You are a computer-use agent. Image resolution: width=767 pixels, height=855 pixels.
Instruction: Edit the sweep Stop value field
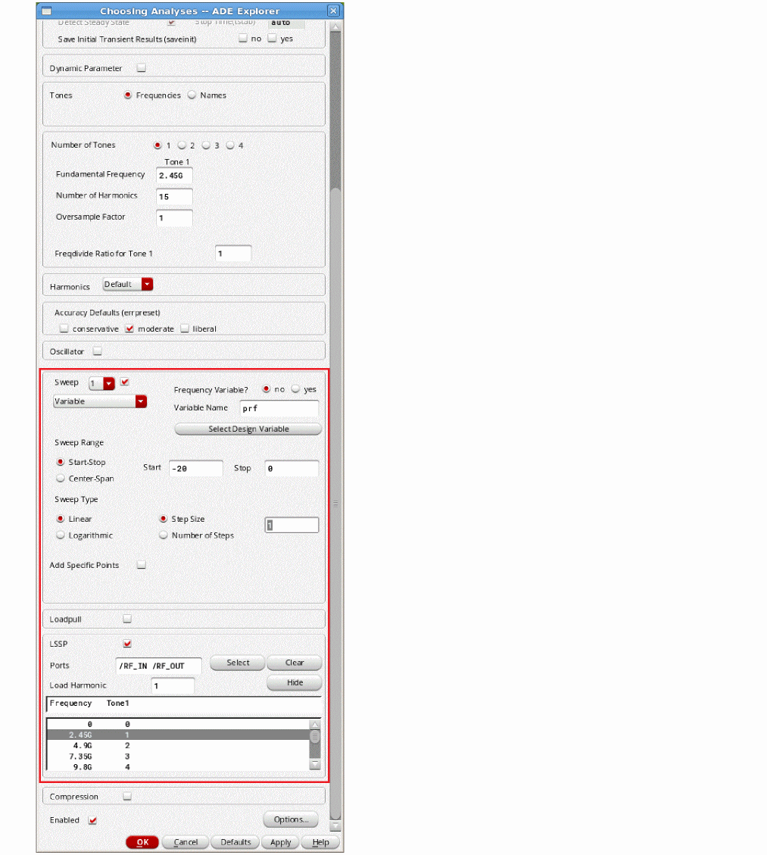(292, 469)
